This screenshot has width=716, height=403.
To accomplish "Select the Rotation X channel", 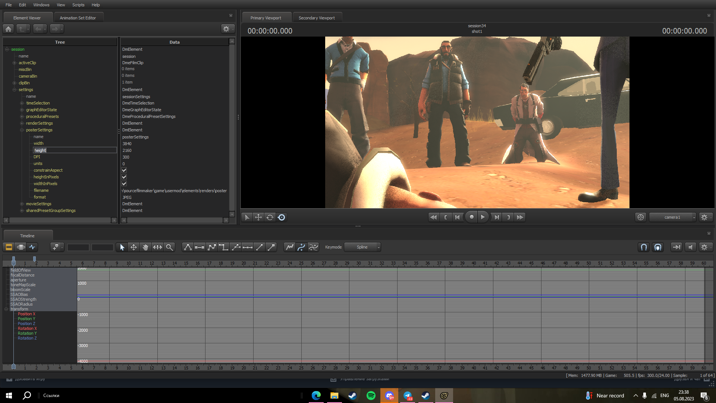I will click(x=27, y=328).
